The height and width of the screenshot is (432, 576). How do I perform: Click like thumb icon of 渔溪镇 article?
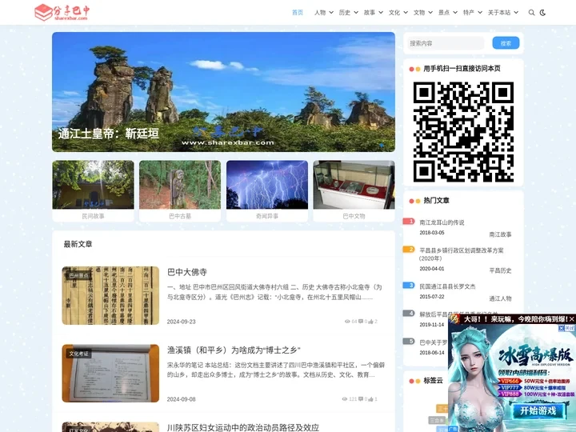click(370, 399)
